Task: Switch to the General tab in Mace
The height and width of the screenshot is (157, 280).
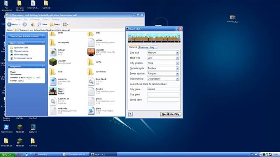Action: point(133,47)
